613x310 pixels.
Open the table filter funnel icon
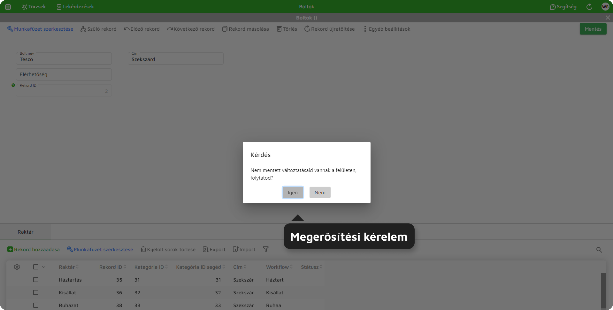coord(266,249)
